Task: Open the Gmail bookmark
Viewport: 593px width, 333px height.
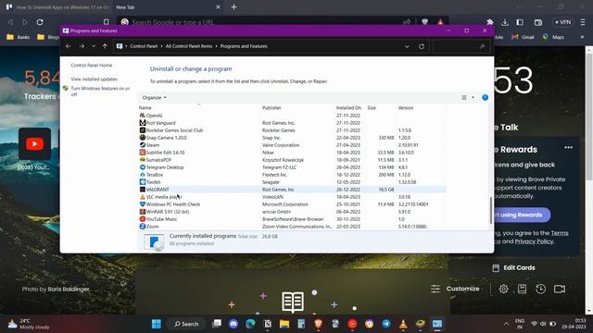Action: (523, 37)
